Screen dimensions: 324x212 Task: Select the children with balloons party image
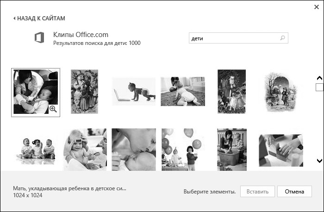pos(182,150)
